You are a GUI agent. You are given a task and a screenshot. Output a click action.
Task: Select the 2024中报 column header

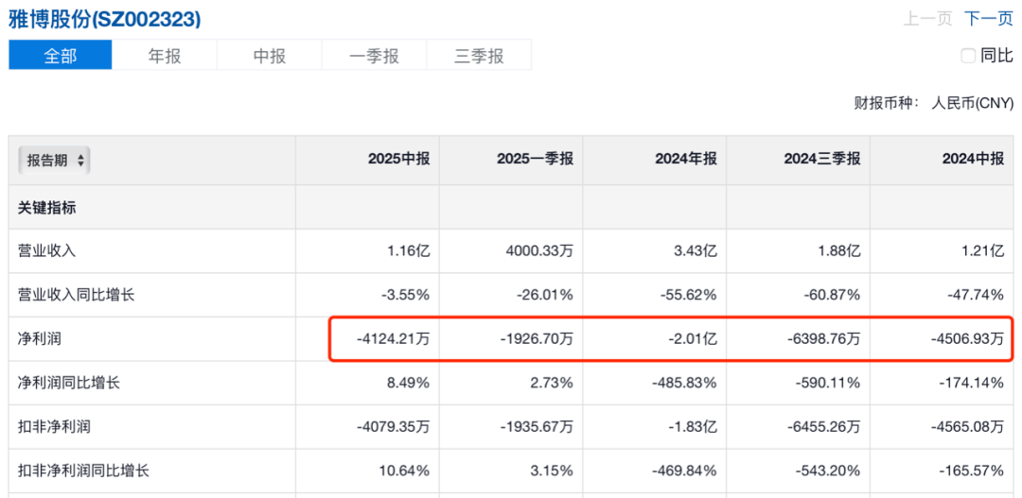973,160
